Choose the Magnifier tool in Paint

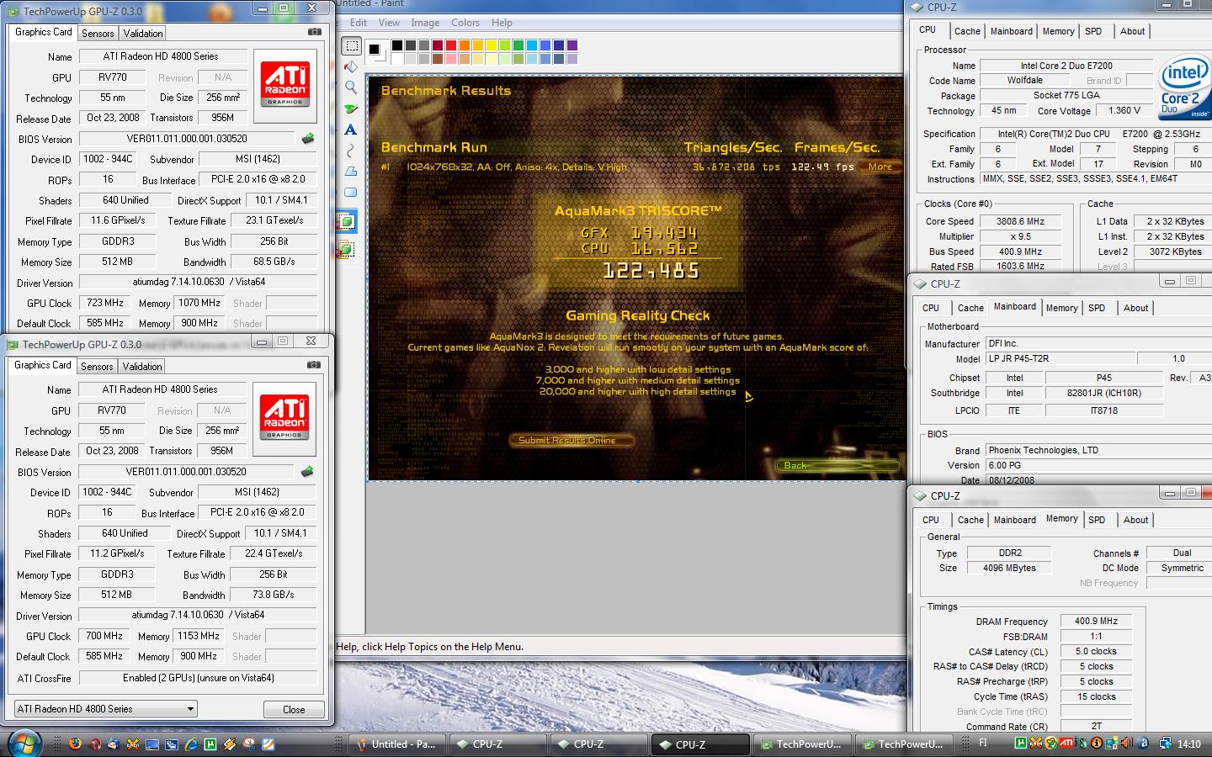click(x=351, y=87)
